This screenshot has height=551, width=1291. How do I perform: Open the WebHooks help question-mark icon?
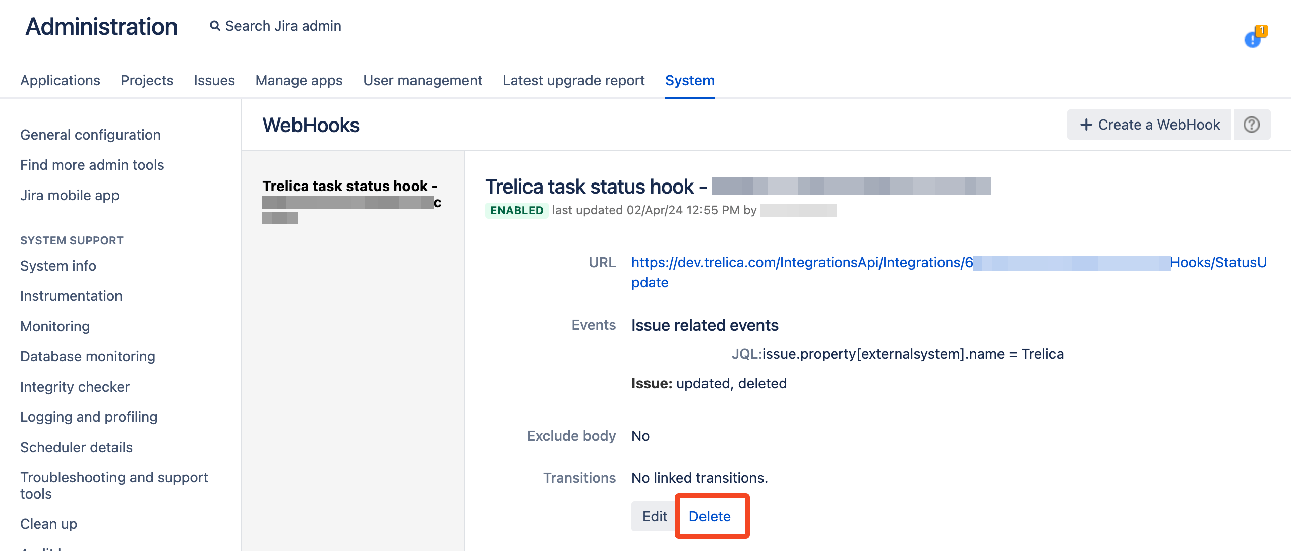click(x=1252, y=125)
